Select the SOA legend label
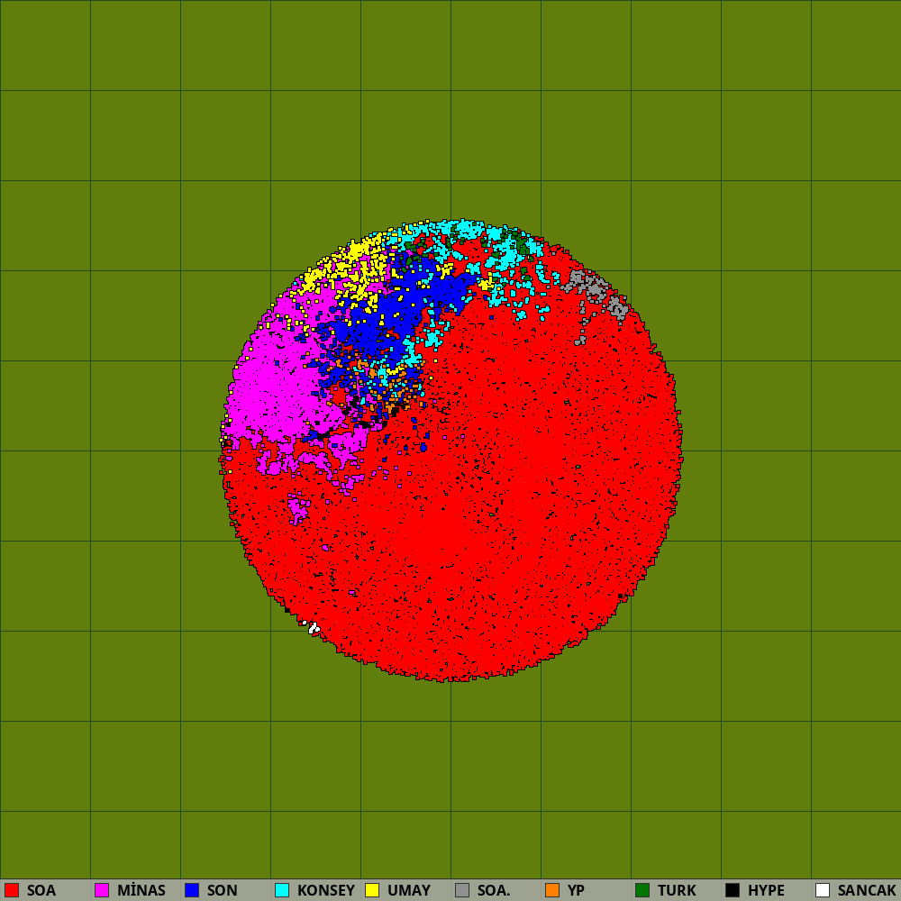Image resolution: width=901 pixels, height=901 pixels. pyautogui.click(x=41, y=891)
